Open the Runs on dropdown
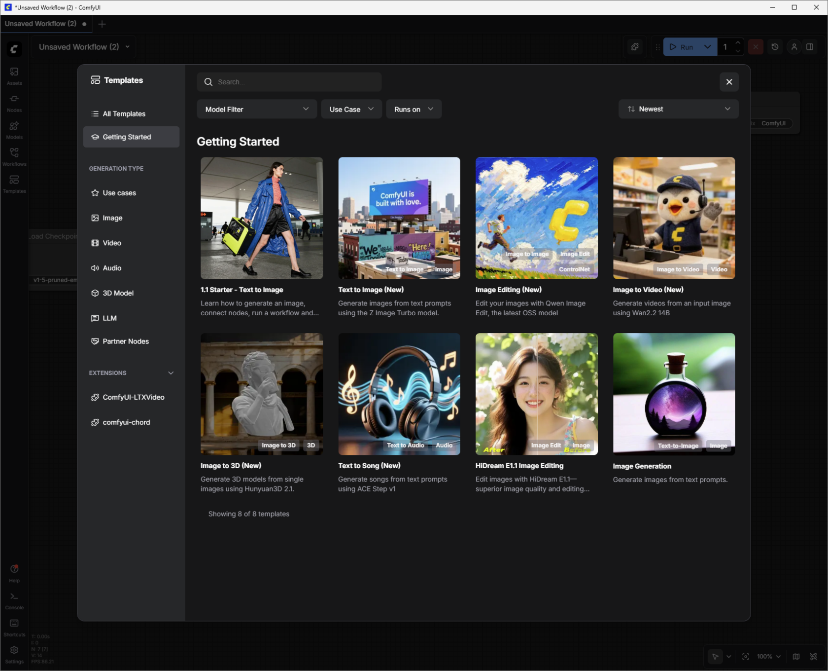This screenshot has height=671, width=828. point(414,109)
